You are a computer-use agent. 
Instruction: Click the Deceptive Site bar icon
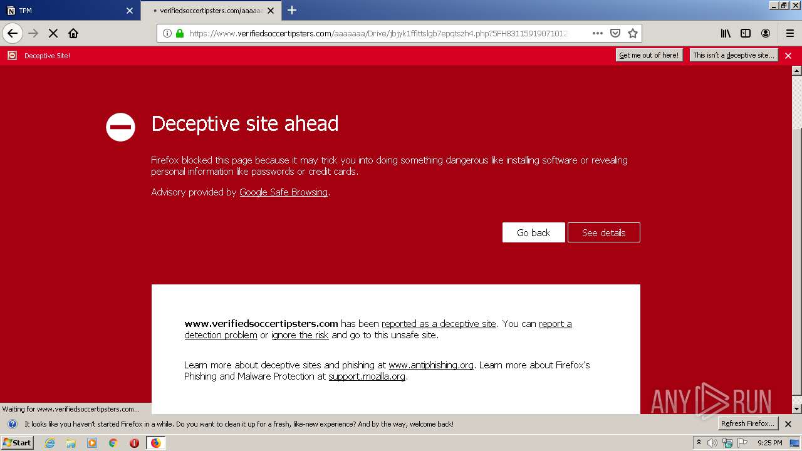12,56
